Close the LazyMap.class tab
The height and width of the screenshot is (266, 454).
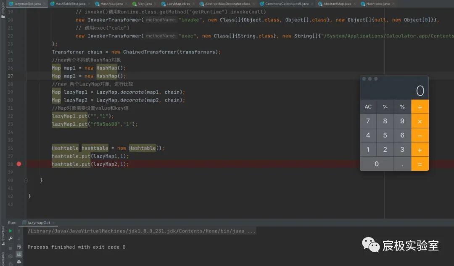[194, 4]
